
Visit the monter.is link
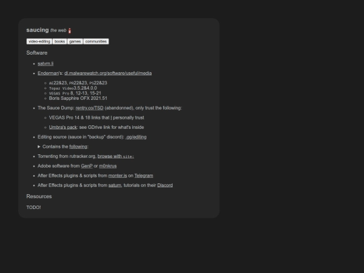118,176
